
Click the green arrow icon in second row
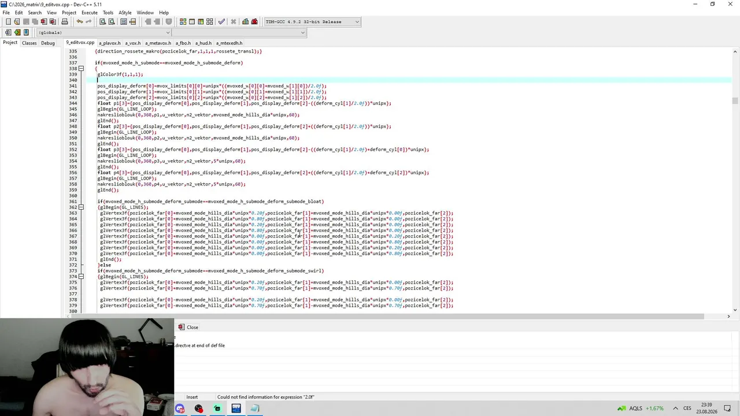click(17, 32)
